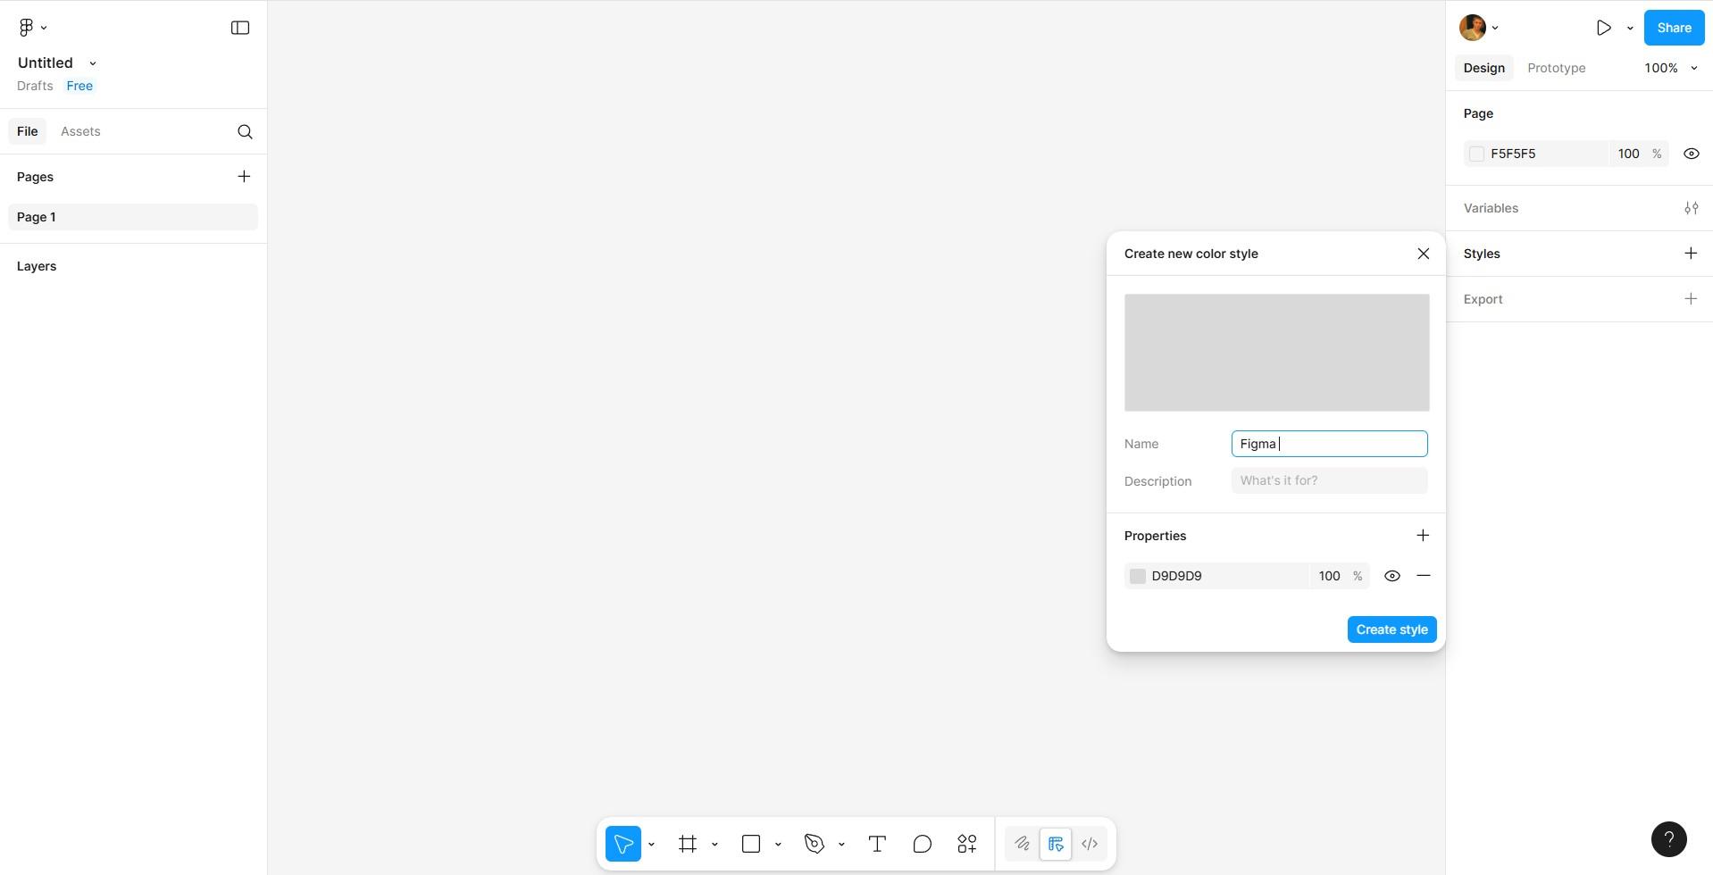Open the 100% zoom dropdown
1713x875 pixels.
click(x=1670, y=68)
